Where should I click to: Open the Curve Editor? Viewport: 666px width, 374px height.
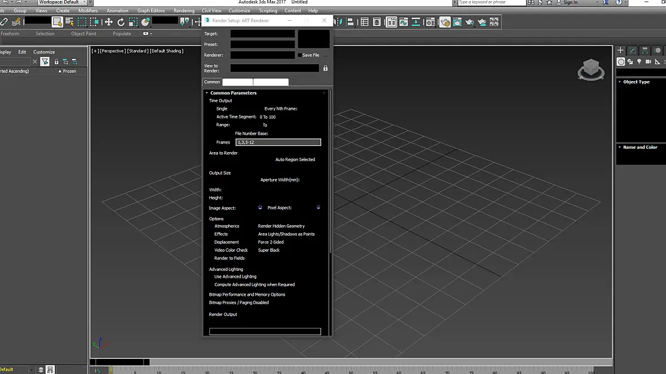tap(404, 21)
